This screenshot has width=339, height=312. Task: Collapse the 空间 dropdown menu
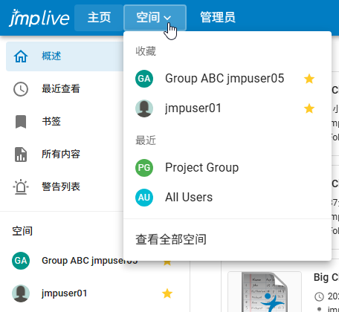click(x=155, y=18)
